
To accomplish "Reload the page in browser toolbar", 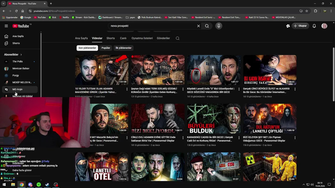I will click(x=16, y=11).
